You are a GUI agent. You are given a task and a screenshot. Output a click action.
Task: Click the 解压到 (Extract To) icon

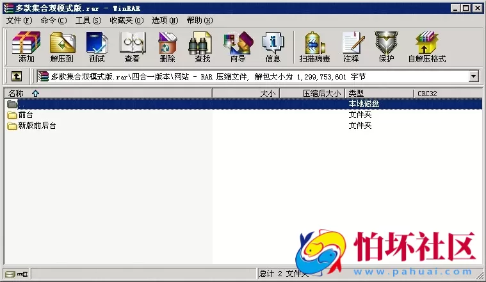pos(62,47)
